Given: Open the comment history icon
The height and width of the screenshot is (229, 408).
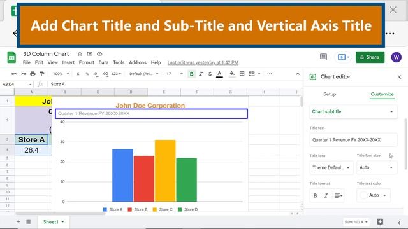Looking at the screenshot, I should [x=323, y=57].
